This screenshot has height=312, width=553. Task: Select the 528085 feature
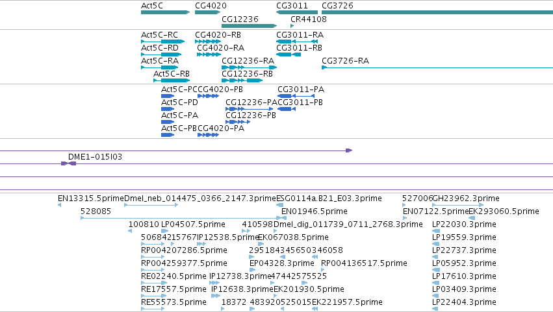tap(182, 218)
